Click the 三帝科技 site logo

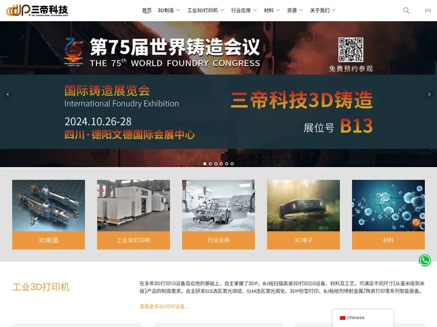click(37, 10)
